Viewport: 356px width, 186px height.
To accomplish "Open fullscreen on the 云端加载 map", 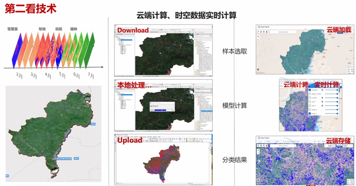I will (258, 69).
